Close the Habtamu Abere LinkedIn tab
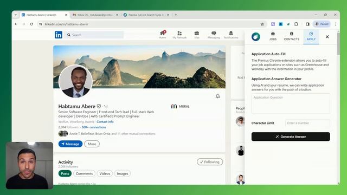The image size is (347, 195). click(x=66, y=15)
